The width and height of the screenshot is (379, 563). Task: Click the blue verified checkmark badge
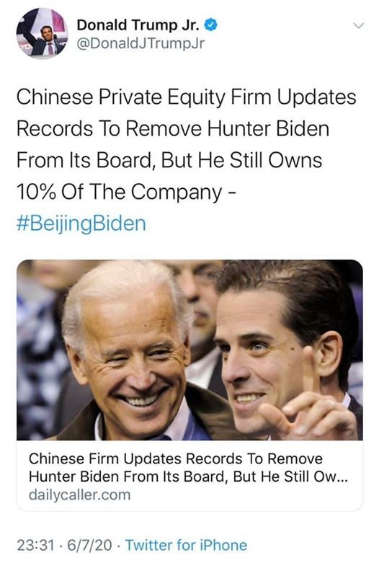pos(210,25)
